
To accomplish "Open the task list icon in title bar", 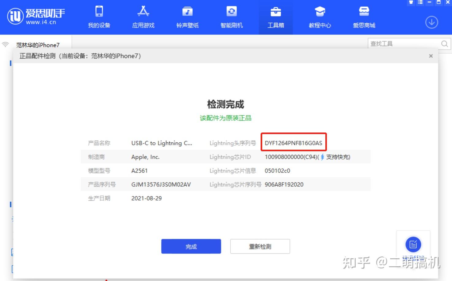I will click(419, 2).
